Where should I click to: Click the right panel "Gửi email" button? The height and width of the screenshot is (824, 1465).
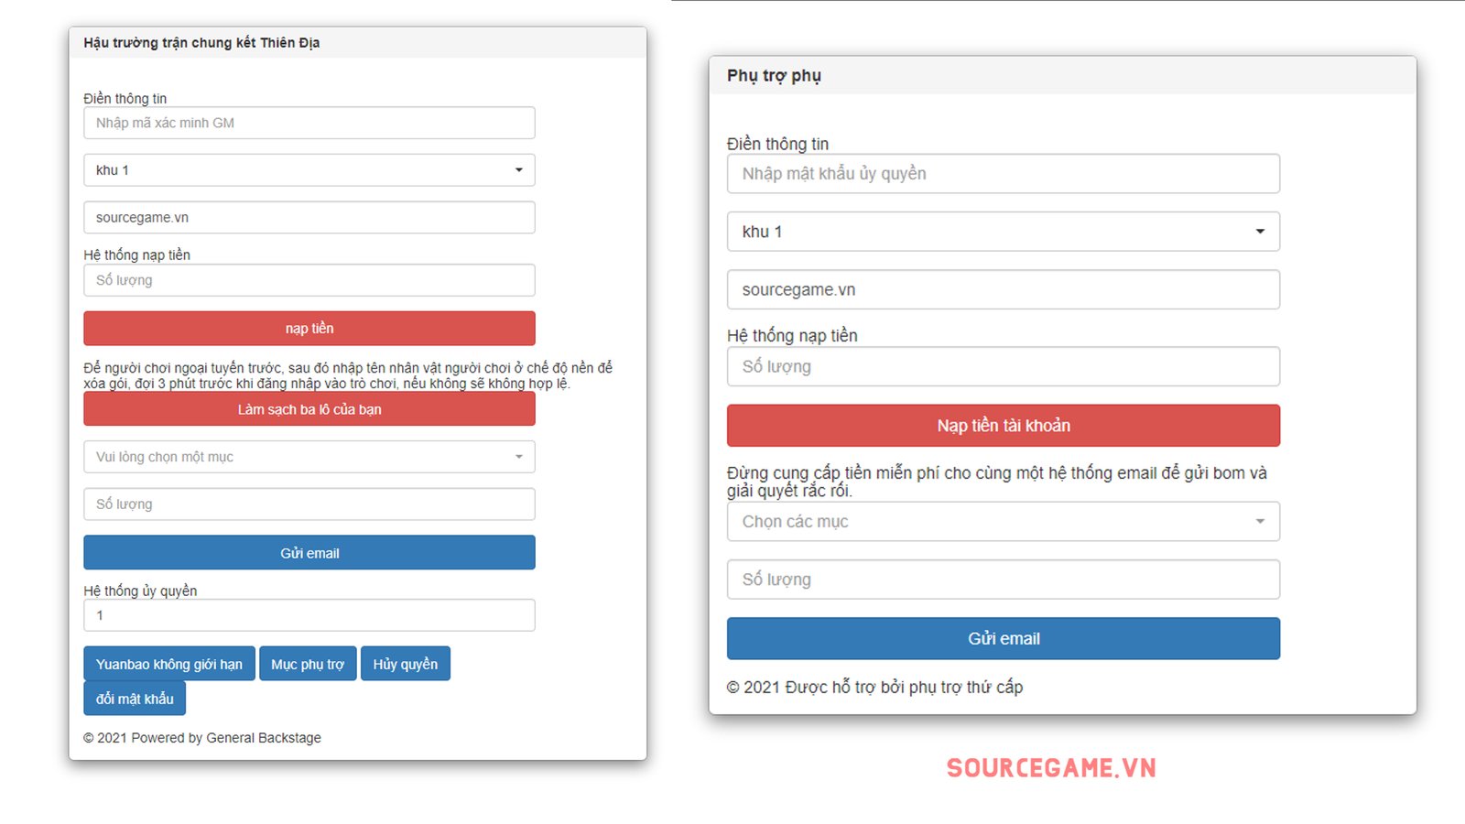[x=1003, y=639]
